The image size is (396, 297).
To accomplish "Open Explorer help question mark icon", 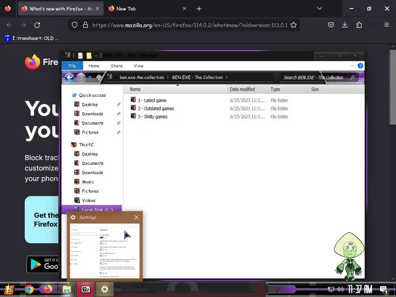I will [360, 66].
